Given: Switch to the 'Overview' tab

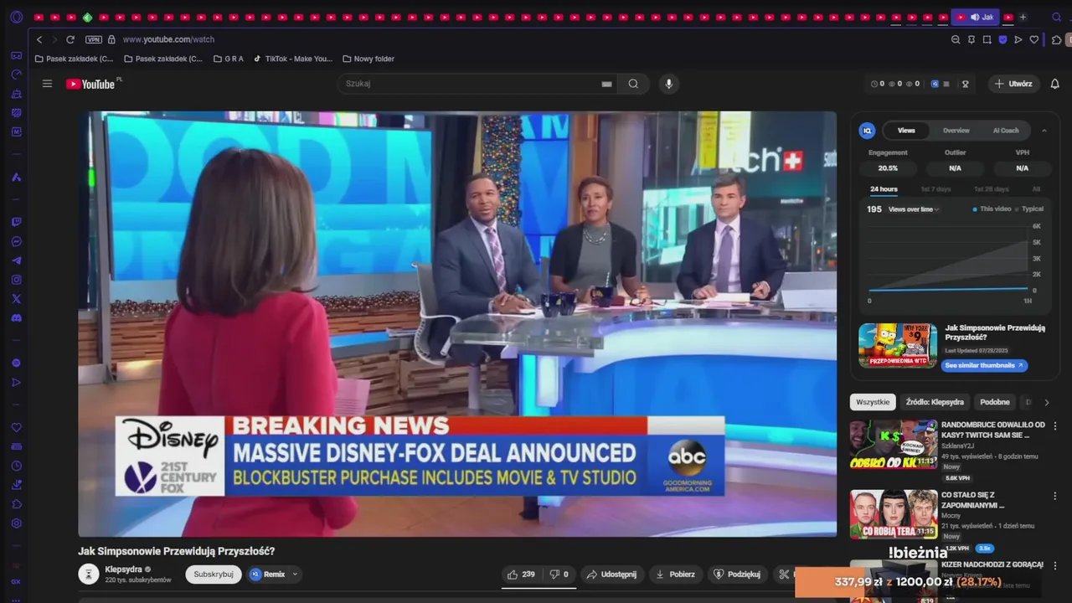Looking at the screenshot, I should click(x=956, y=131).
